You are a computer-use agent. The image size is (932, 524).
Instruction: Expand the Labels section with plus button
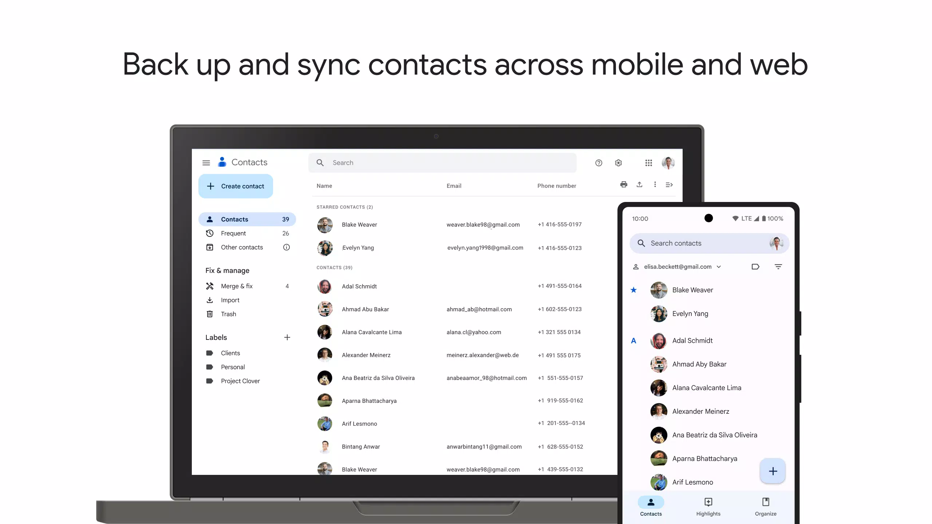click(x=287, y=337)
